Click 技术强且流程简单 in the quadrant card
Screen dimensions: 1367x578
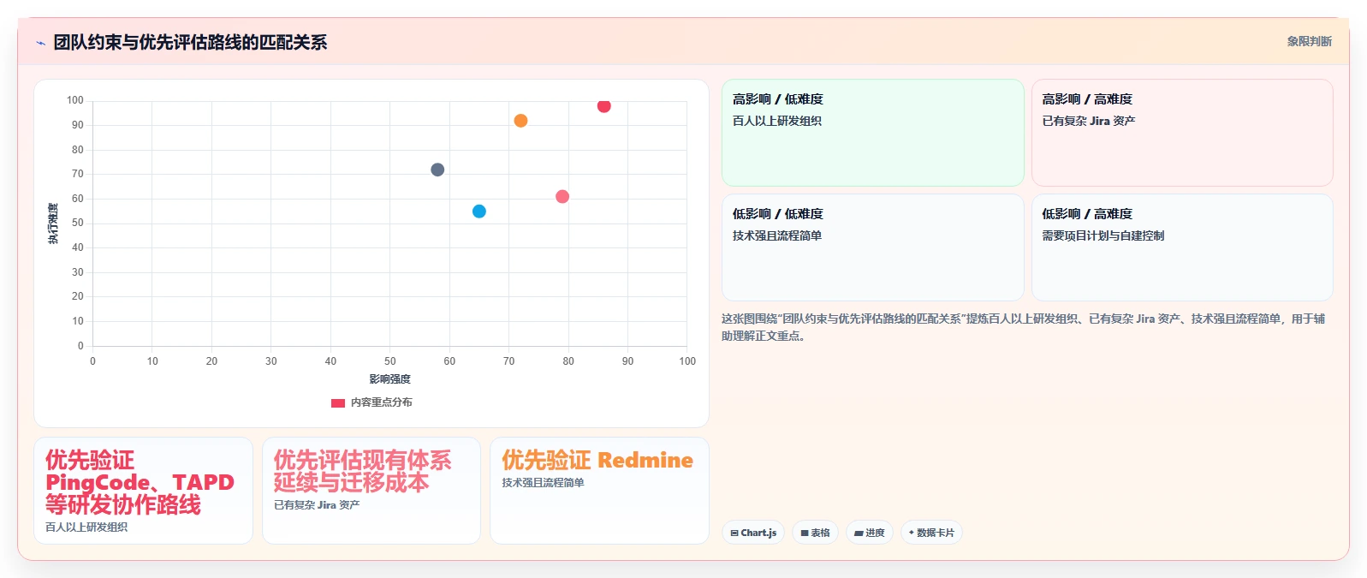click(x=777, y=235)
